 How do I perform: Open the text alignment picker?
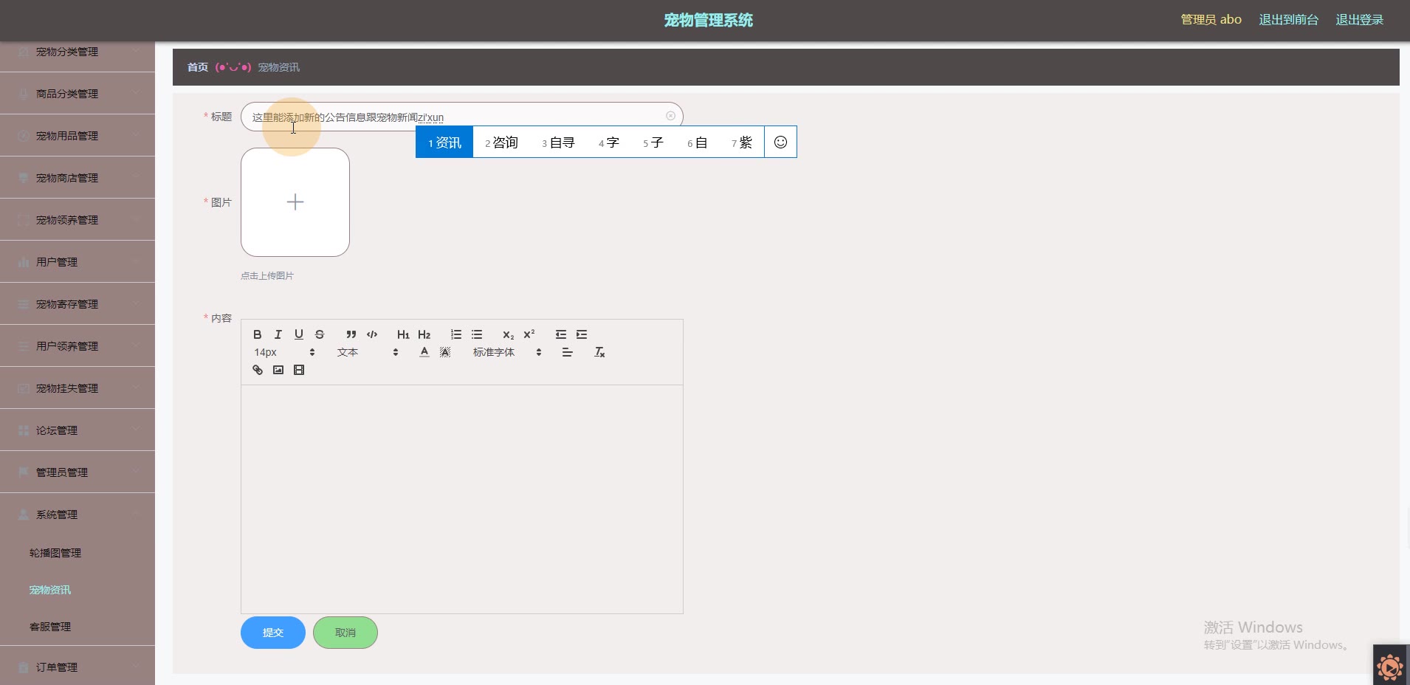pos(567,352)
